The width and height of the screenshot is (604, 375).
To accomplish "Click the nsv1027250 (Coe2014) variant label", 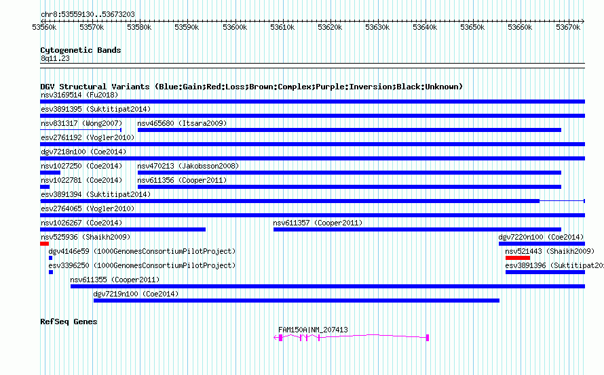I will 81,166.
